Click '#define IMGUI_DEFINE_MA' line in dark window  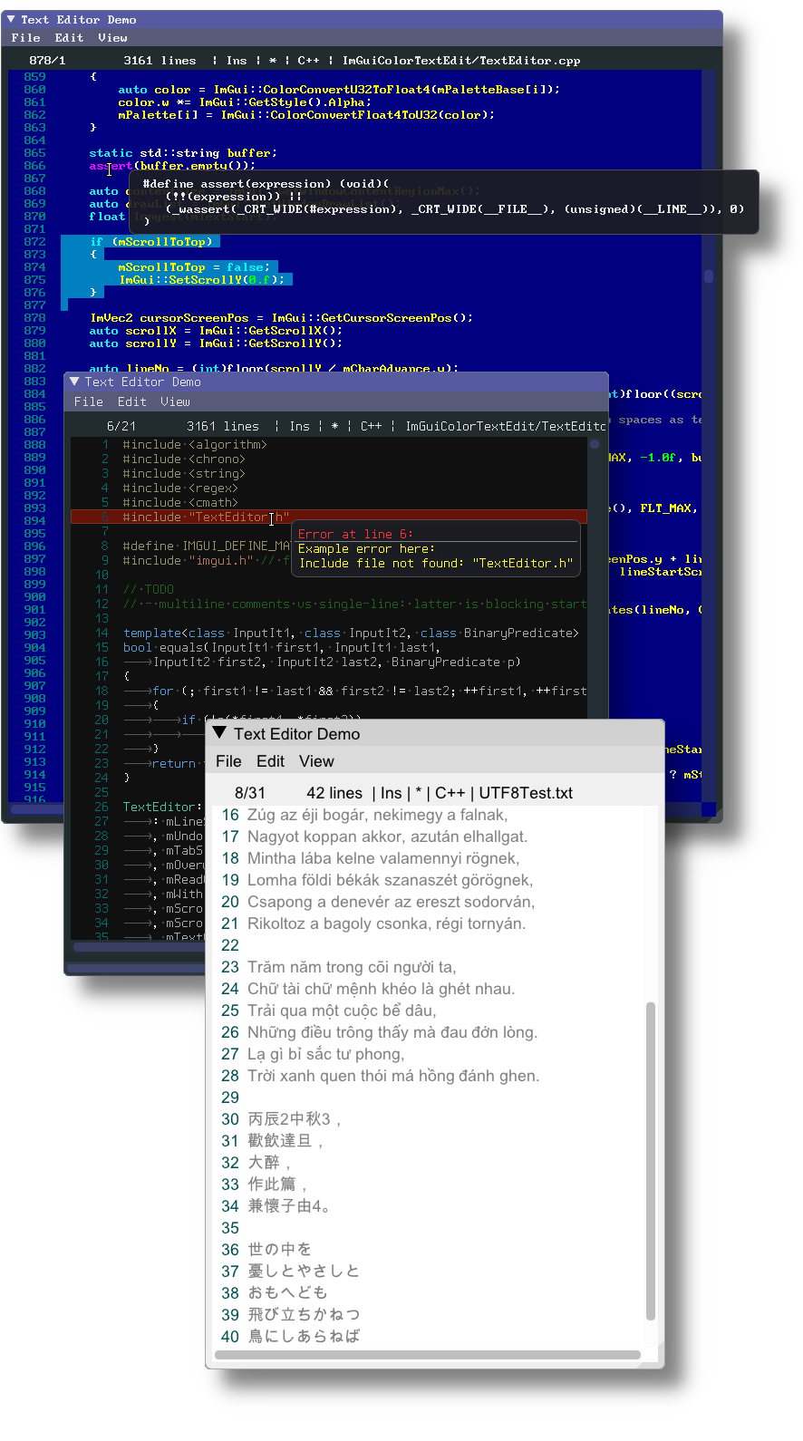(207, 546)
